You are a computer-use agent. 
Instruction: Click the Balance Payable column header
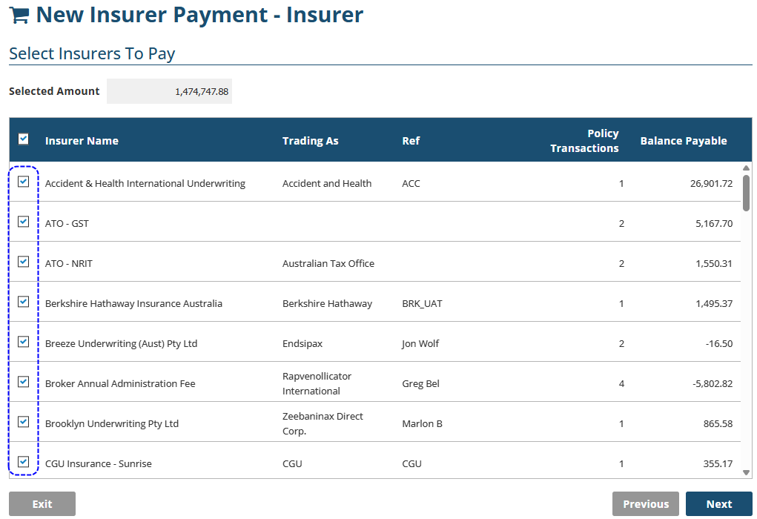pyautogui.click(x=683, y=141)
